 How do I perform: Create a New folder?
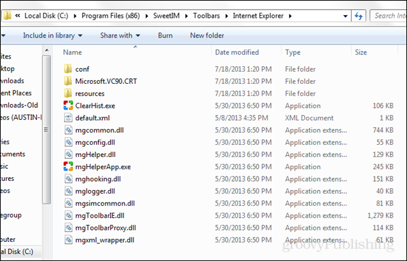[x=207, y=36]
